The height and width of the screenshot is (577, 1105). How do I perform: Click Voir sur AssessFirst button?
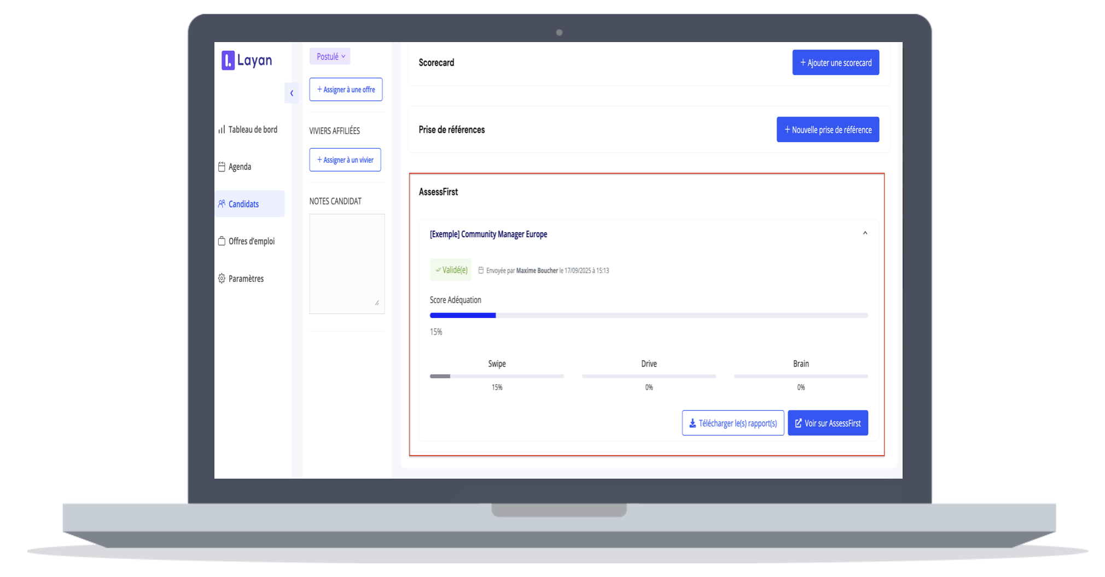click(828, 423)
